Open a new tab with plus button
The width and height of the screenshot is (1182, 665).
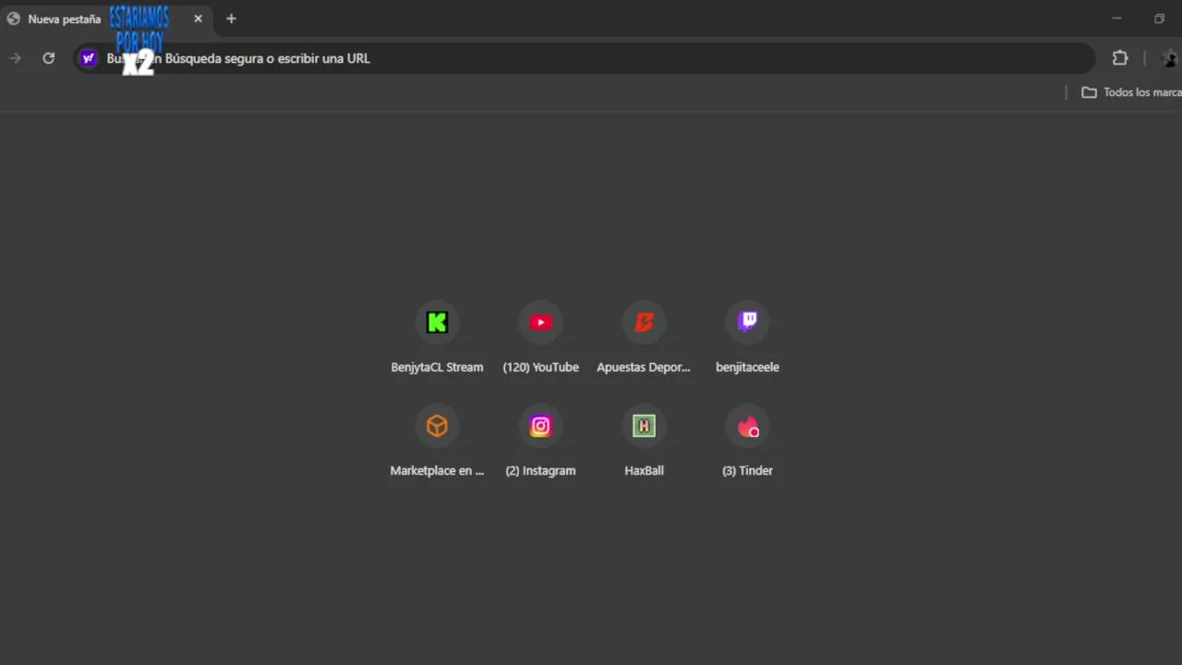[x=231, y=18]
